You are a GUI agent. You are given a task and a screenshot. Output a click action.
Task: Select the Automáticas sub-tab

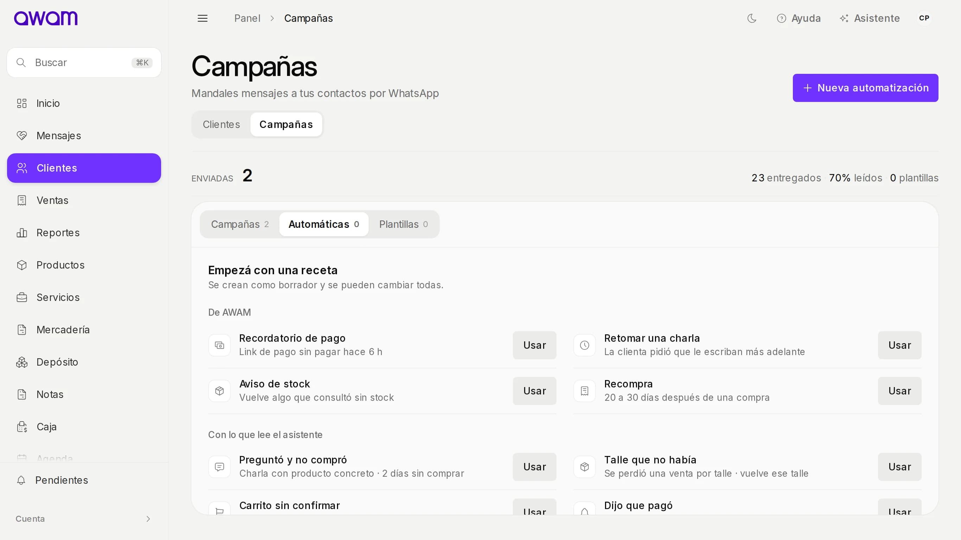(324, 225)
